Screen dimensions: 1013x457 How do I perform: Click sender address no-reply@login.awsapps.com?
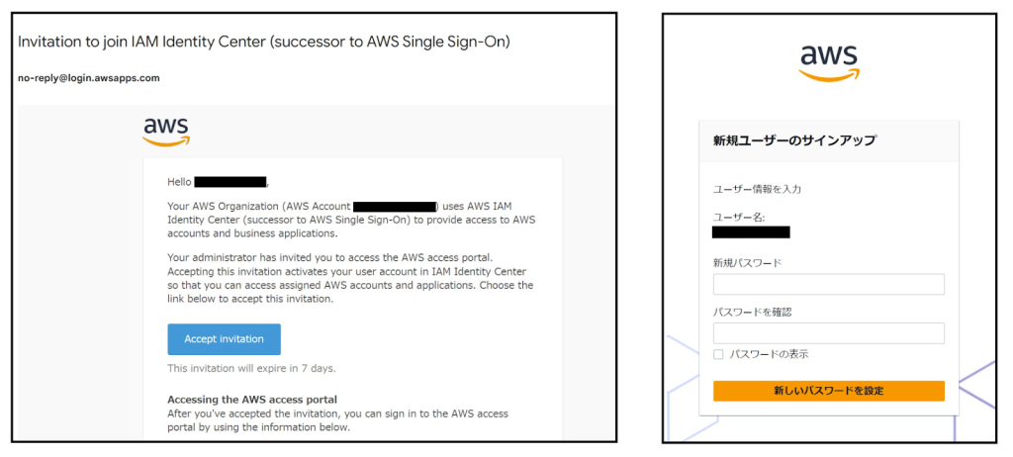(88, 78)
